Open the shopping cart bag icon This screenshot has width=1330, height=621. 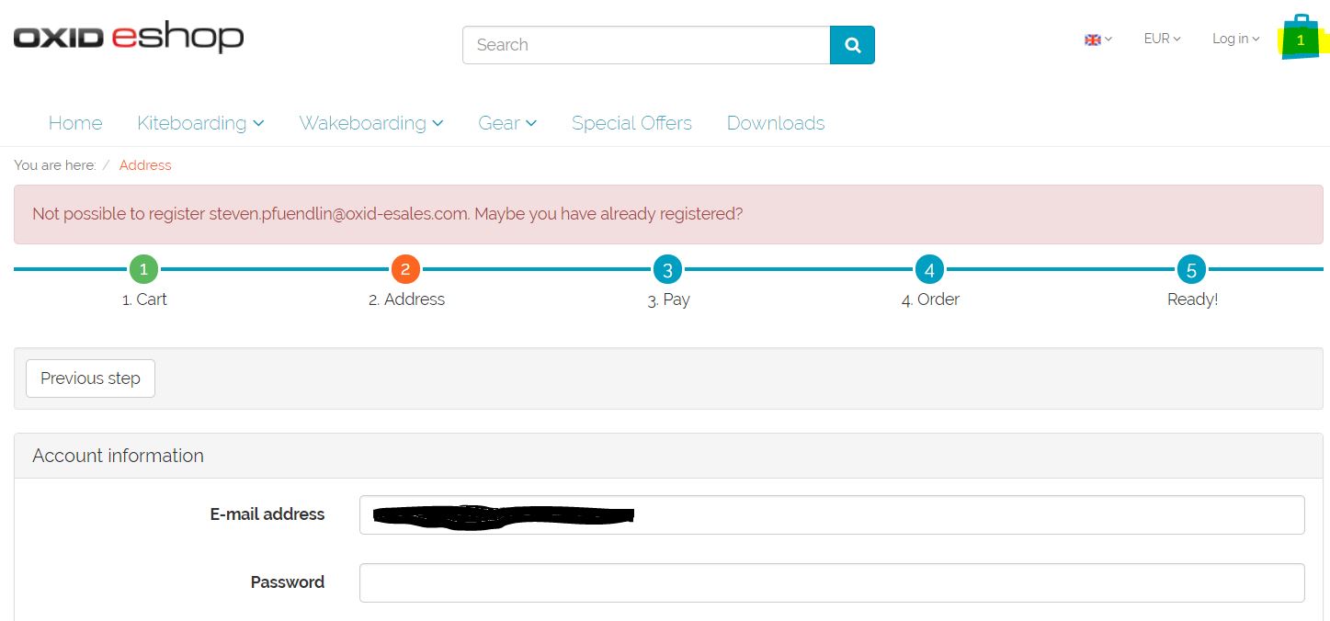tap(1300, 39)
